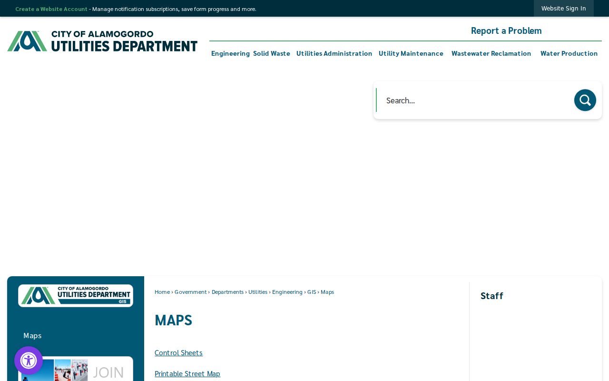Click the Maps breadcrumb link
Image resolution: width=609 pixels, height=381 pixels.
pyautogui.click(x=327, y=292)
